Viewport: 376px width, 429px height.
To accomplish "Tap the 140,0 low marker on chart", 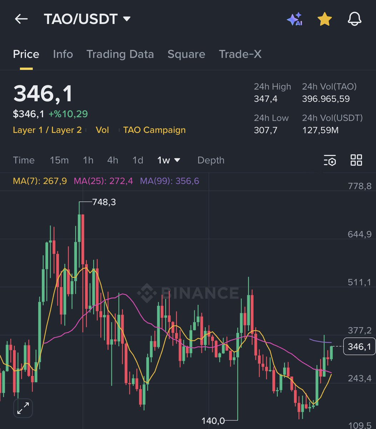I will tap(213, 421).
